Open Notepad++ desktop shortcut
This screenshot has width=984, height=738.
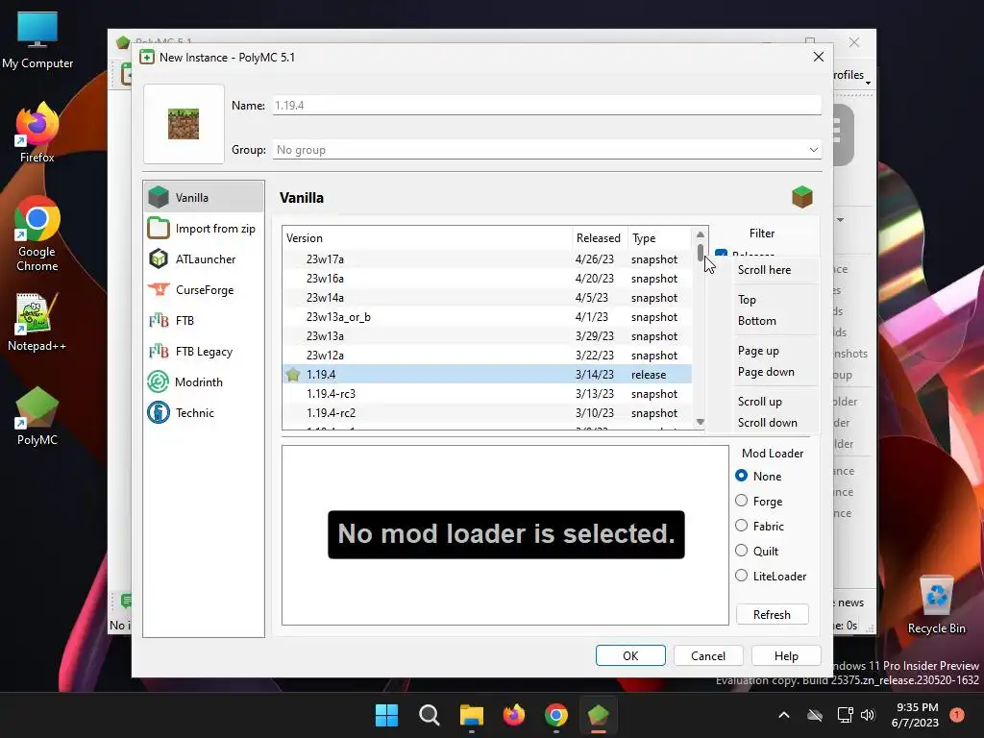coord(37,322)
